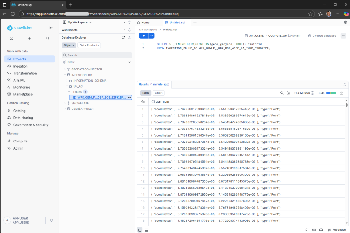Image resolution: width=350 pixels, height=233 pixels.
Task: Toggle bottom panel layout icon
Action: tap(146, 230)
